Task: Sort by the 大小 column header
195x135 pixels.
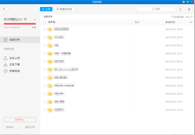Action: coord(137,22)
